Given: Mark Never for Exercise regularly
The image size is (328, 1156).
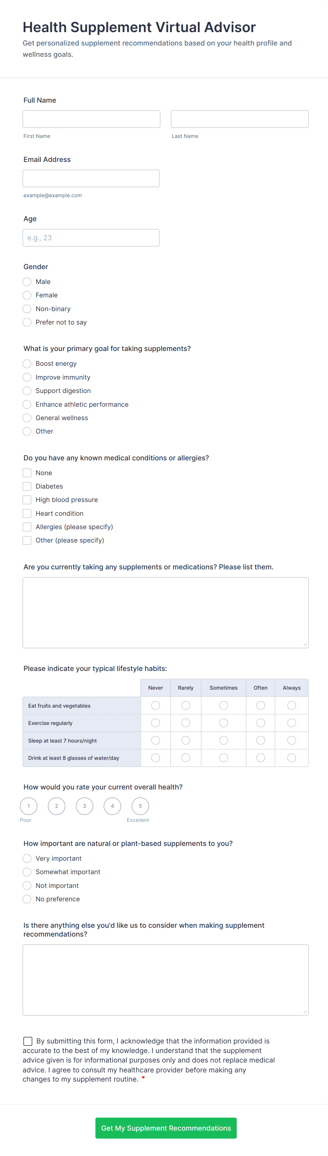Looking at the screenshot, I should click(x=156, y=723).
